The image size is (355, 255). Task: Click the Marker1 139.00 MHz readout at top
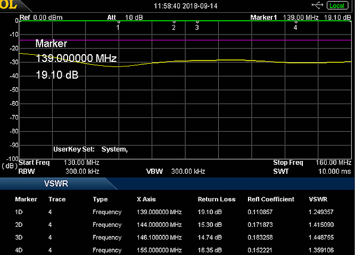point(301,18)
